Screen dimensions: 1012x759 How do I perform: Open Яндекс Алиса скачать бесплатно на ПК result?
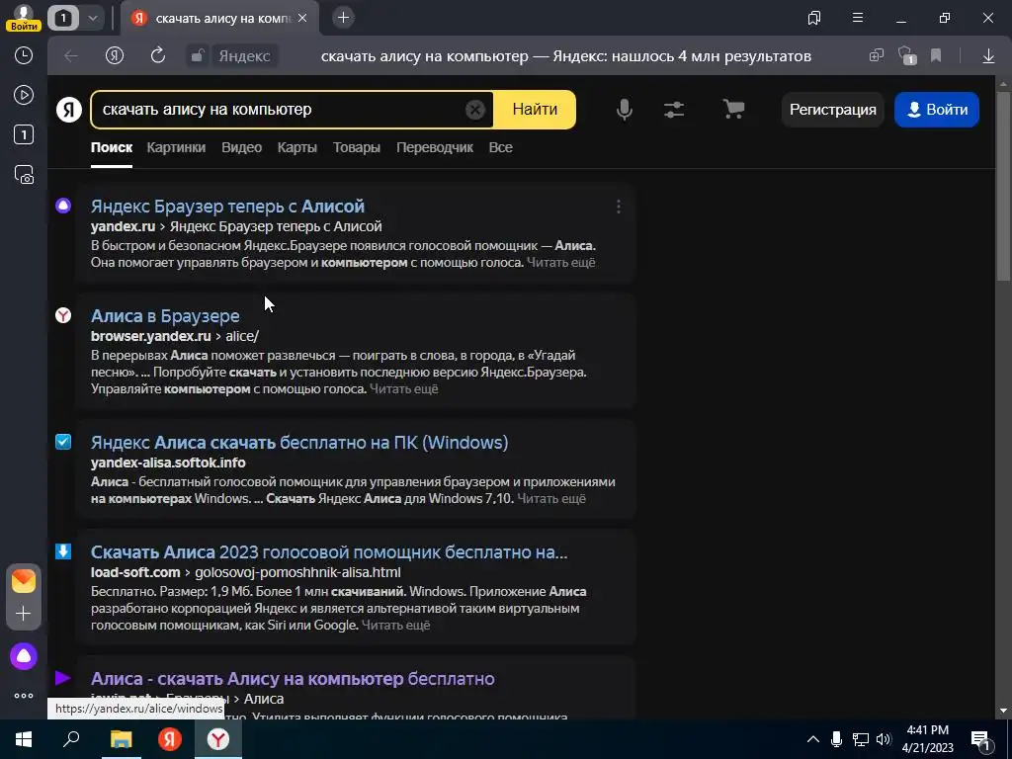point(299,442)
